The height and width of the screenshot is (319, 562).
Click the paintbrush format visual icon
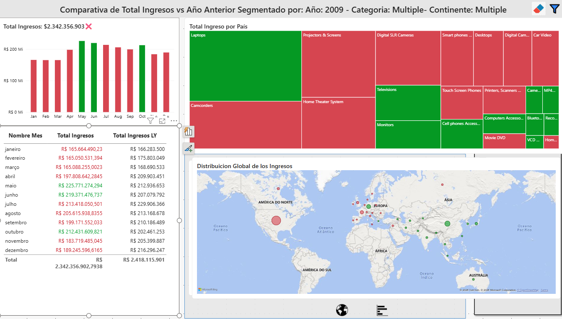188,148
